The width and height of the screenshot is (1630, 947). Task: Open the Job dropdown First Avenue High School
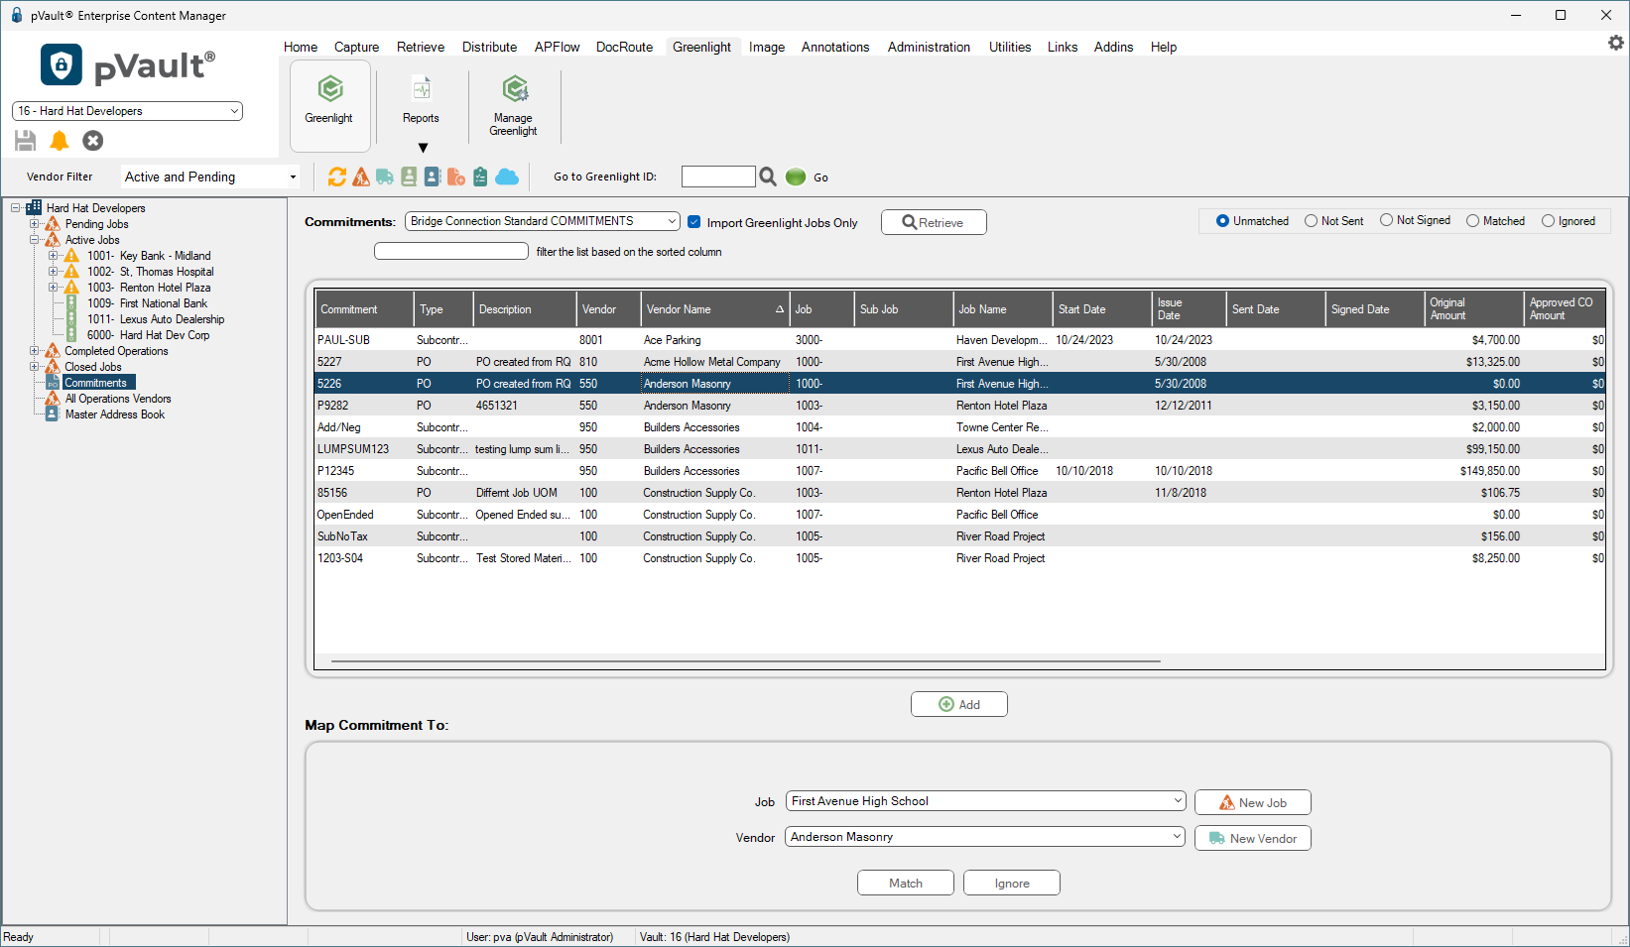click(986, 801)
